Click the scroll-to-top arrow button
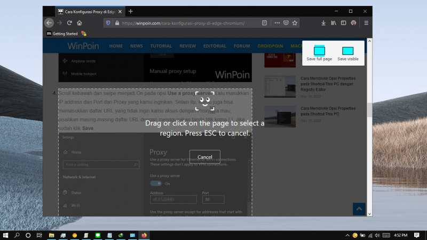Image resolution: width=427 pixels, height=240 pixels. point(359,209)
